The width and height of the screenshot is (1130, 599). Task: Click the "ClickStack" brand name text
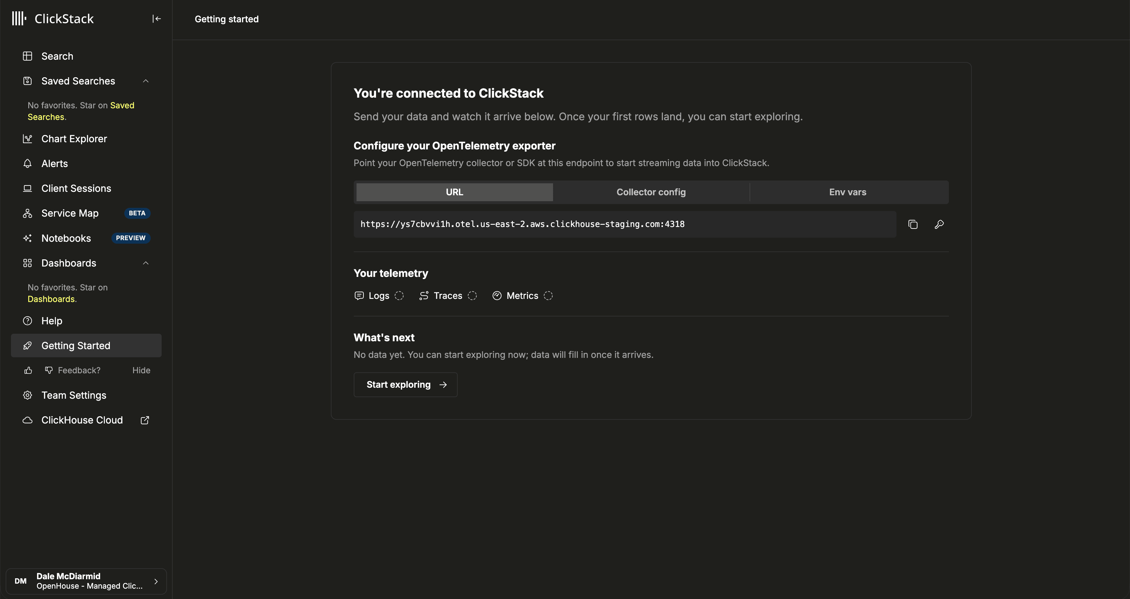click(x=64, y=19)
